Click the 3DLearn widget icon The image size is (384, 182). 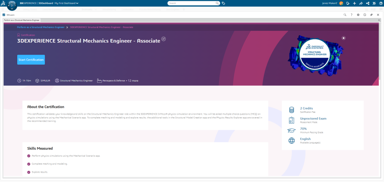coord(4,15)
